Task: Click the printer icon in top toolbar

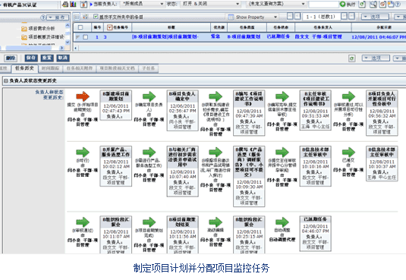Action: coord(65,4)
